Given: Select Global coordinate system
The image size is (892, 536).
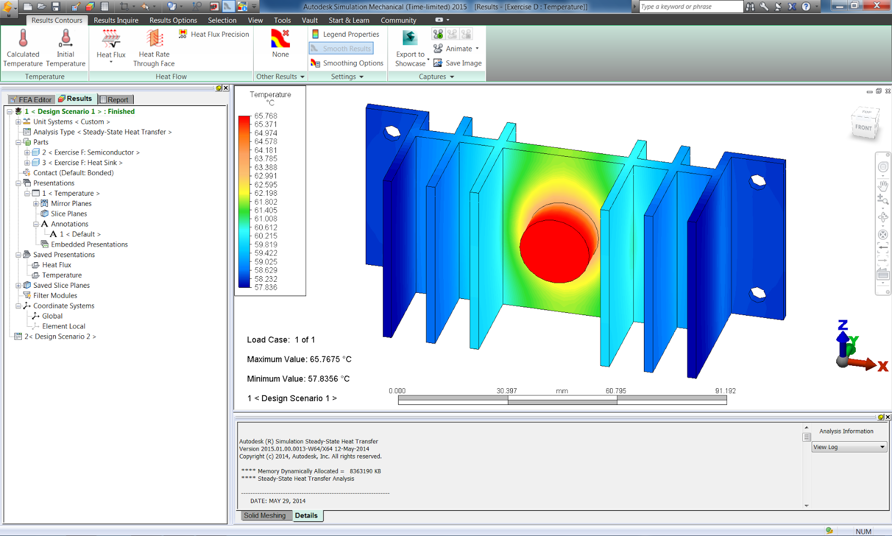Looking at the screenshot, I should click(x=52, y=316).
